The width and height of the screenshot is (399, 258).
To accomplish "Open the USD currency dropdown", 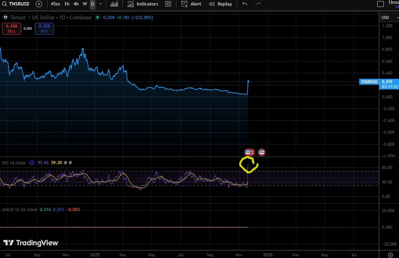I will (x=387, y=18).
